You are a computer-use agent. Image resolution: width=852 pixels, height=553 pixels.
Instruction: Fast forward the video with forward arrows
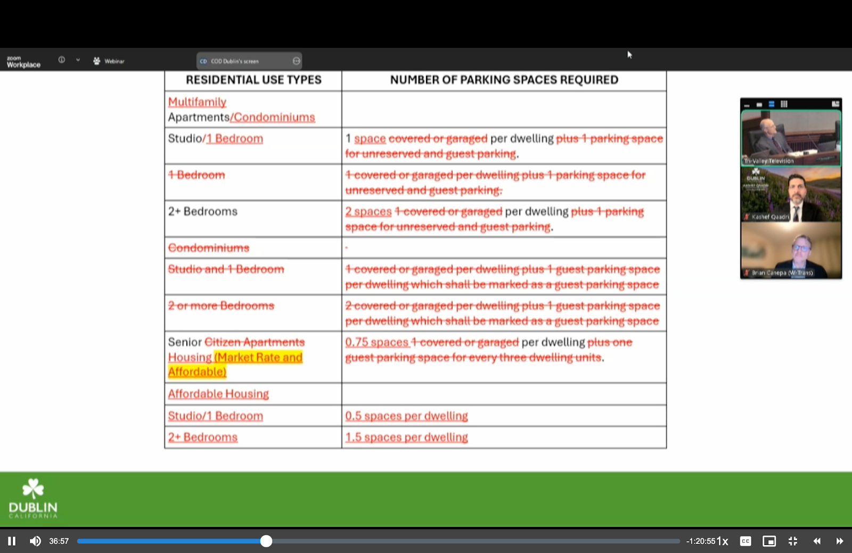coord(840,541)
